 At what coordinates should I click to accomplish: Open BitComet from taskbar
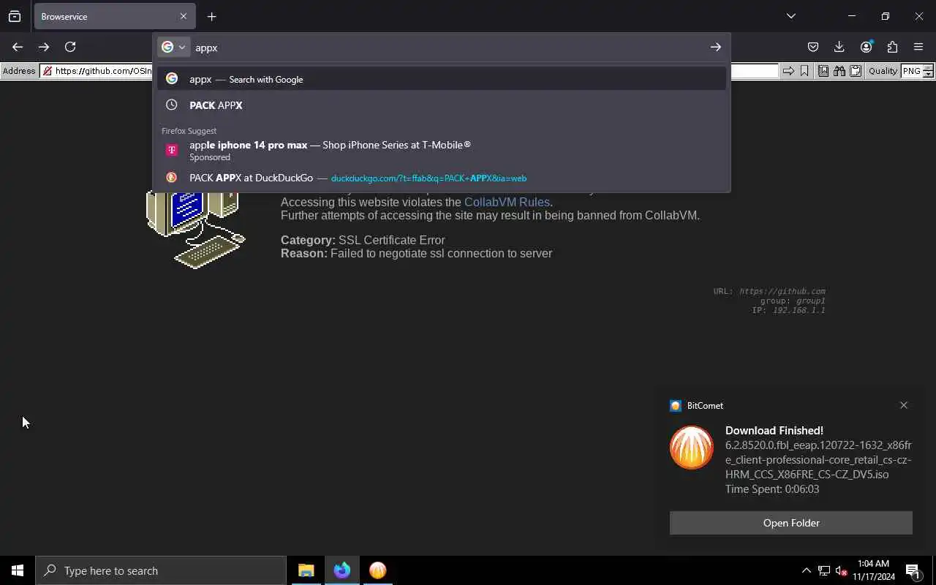378,570
